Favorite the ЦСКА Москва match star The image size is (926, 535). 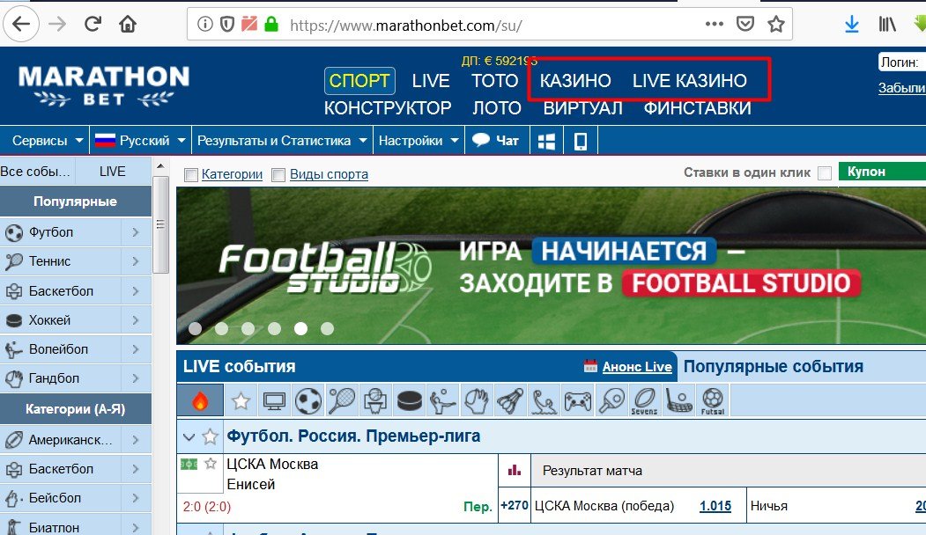211,464
